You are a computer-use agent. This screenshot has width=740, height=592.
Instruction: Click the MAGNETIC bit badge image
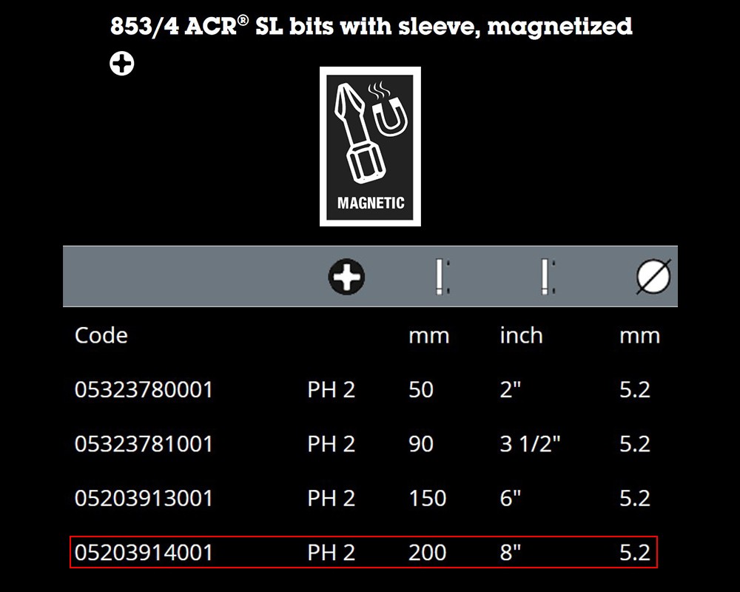[370, 147]
